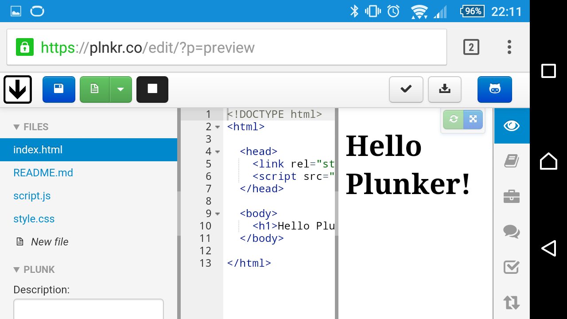Collapse the PLUNK section
Image resolution: width=567 pixels, height=319 pixels.
tap(17, 270)
